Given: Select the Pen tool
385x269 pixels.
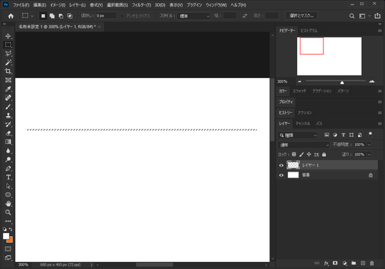Looking at the screenshot, I should coord(8,168).
